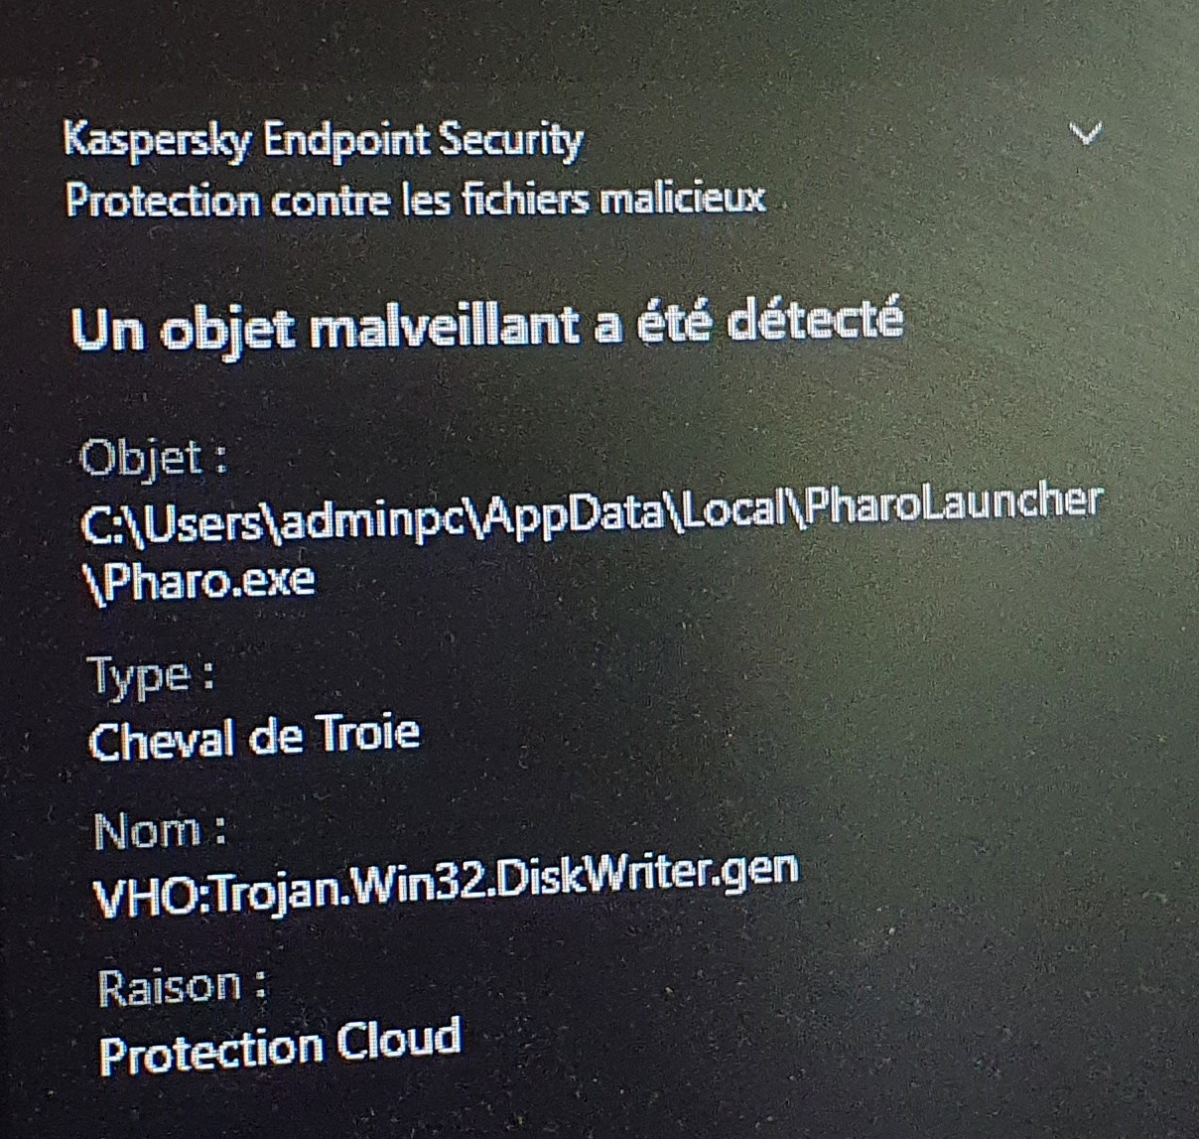Click the 'Raison :' field label
Screen dimensions: 1199x1139
coord(183,987)
